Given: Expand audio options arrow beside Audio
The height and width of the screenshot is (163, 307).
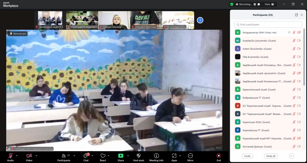Looking at the screenshot, I should coord(17,156).
